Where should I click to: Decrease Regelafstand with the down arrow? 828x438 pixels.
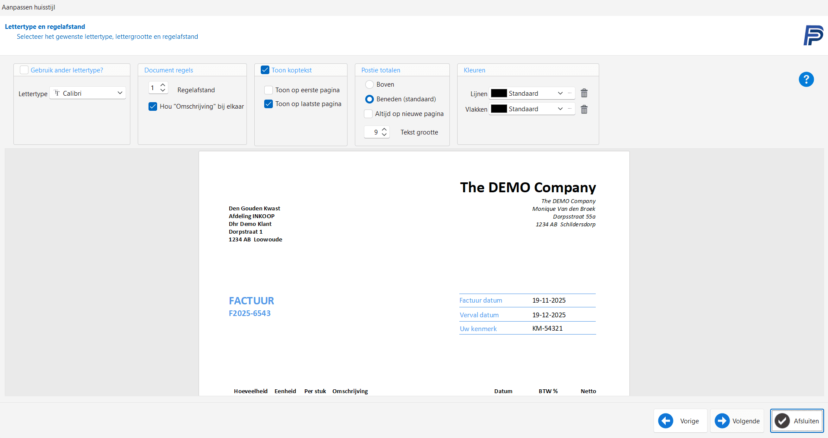point(163,91)
